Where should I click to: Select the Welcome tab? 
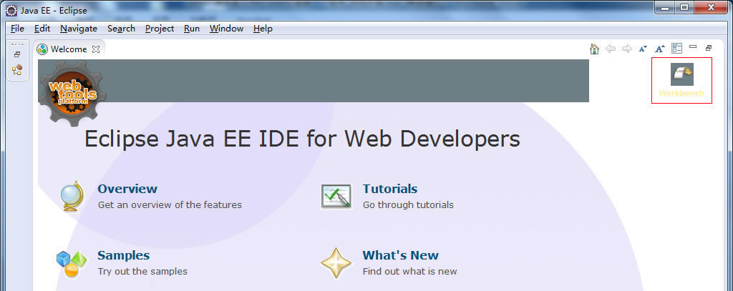click(x=69, y=49)
